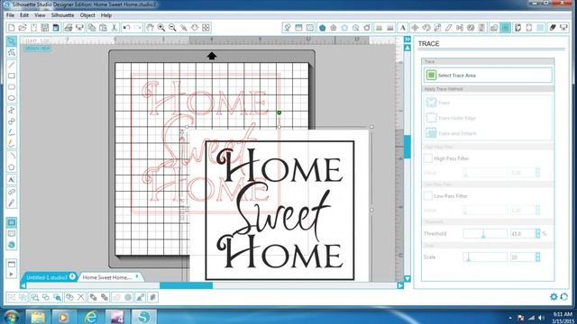Select the Knife tool in the left toolbar
The height and width of the screenshot is (324, 577).
pos(12,202)
